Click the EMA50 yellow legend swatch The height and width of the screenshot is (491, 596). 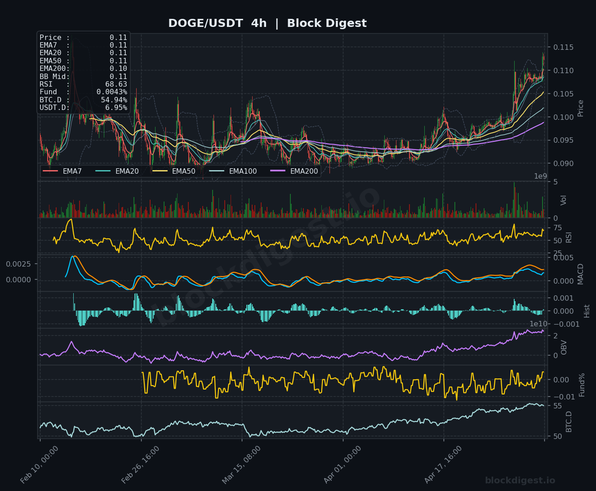point(160,171)
